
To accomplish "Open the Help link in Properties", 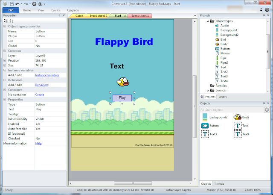I will [x=38, y=144].
